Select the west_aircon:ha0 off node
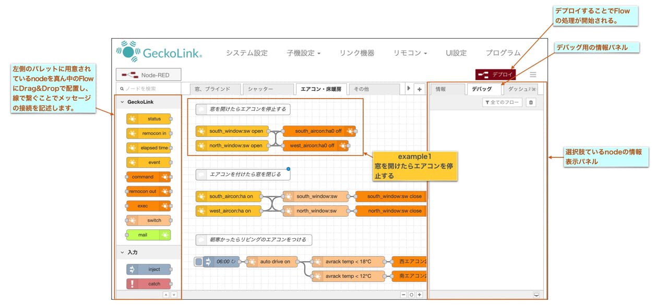Screen dimensions: 668x306 (x=315, y=146)
